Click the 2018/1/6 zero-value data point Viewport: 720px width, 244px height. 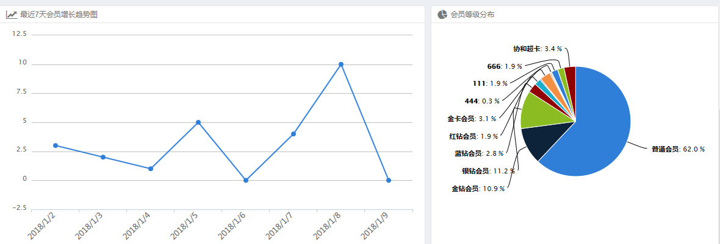click(246, 180)
